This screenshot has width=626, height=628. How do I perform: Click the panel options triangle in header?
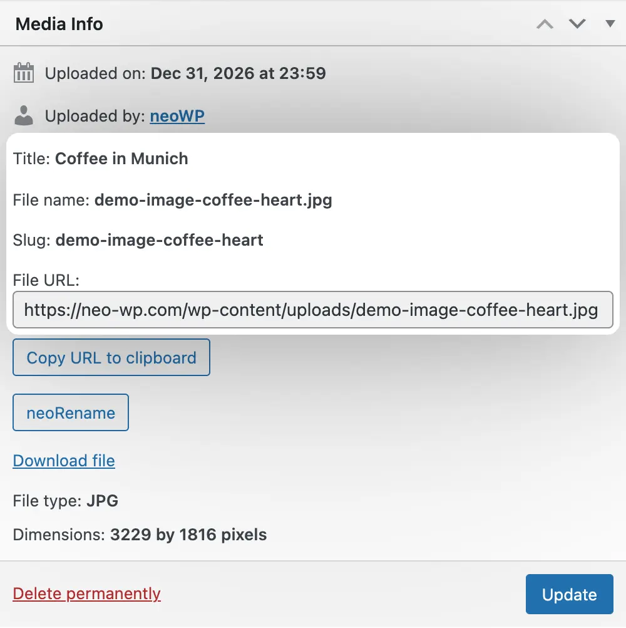click(x=610, y=24)
